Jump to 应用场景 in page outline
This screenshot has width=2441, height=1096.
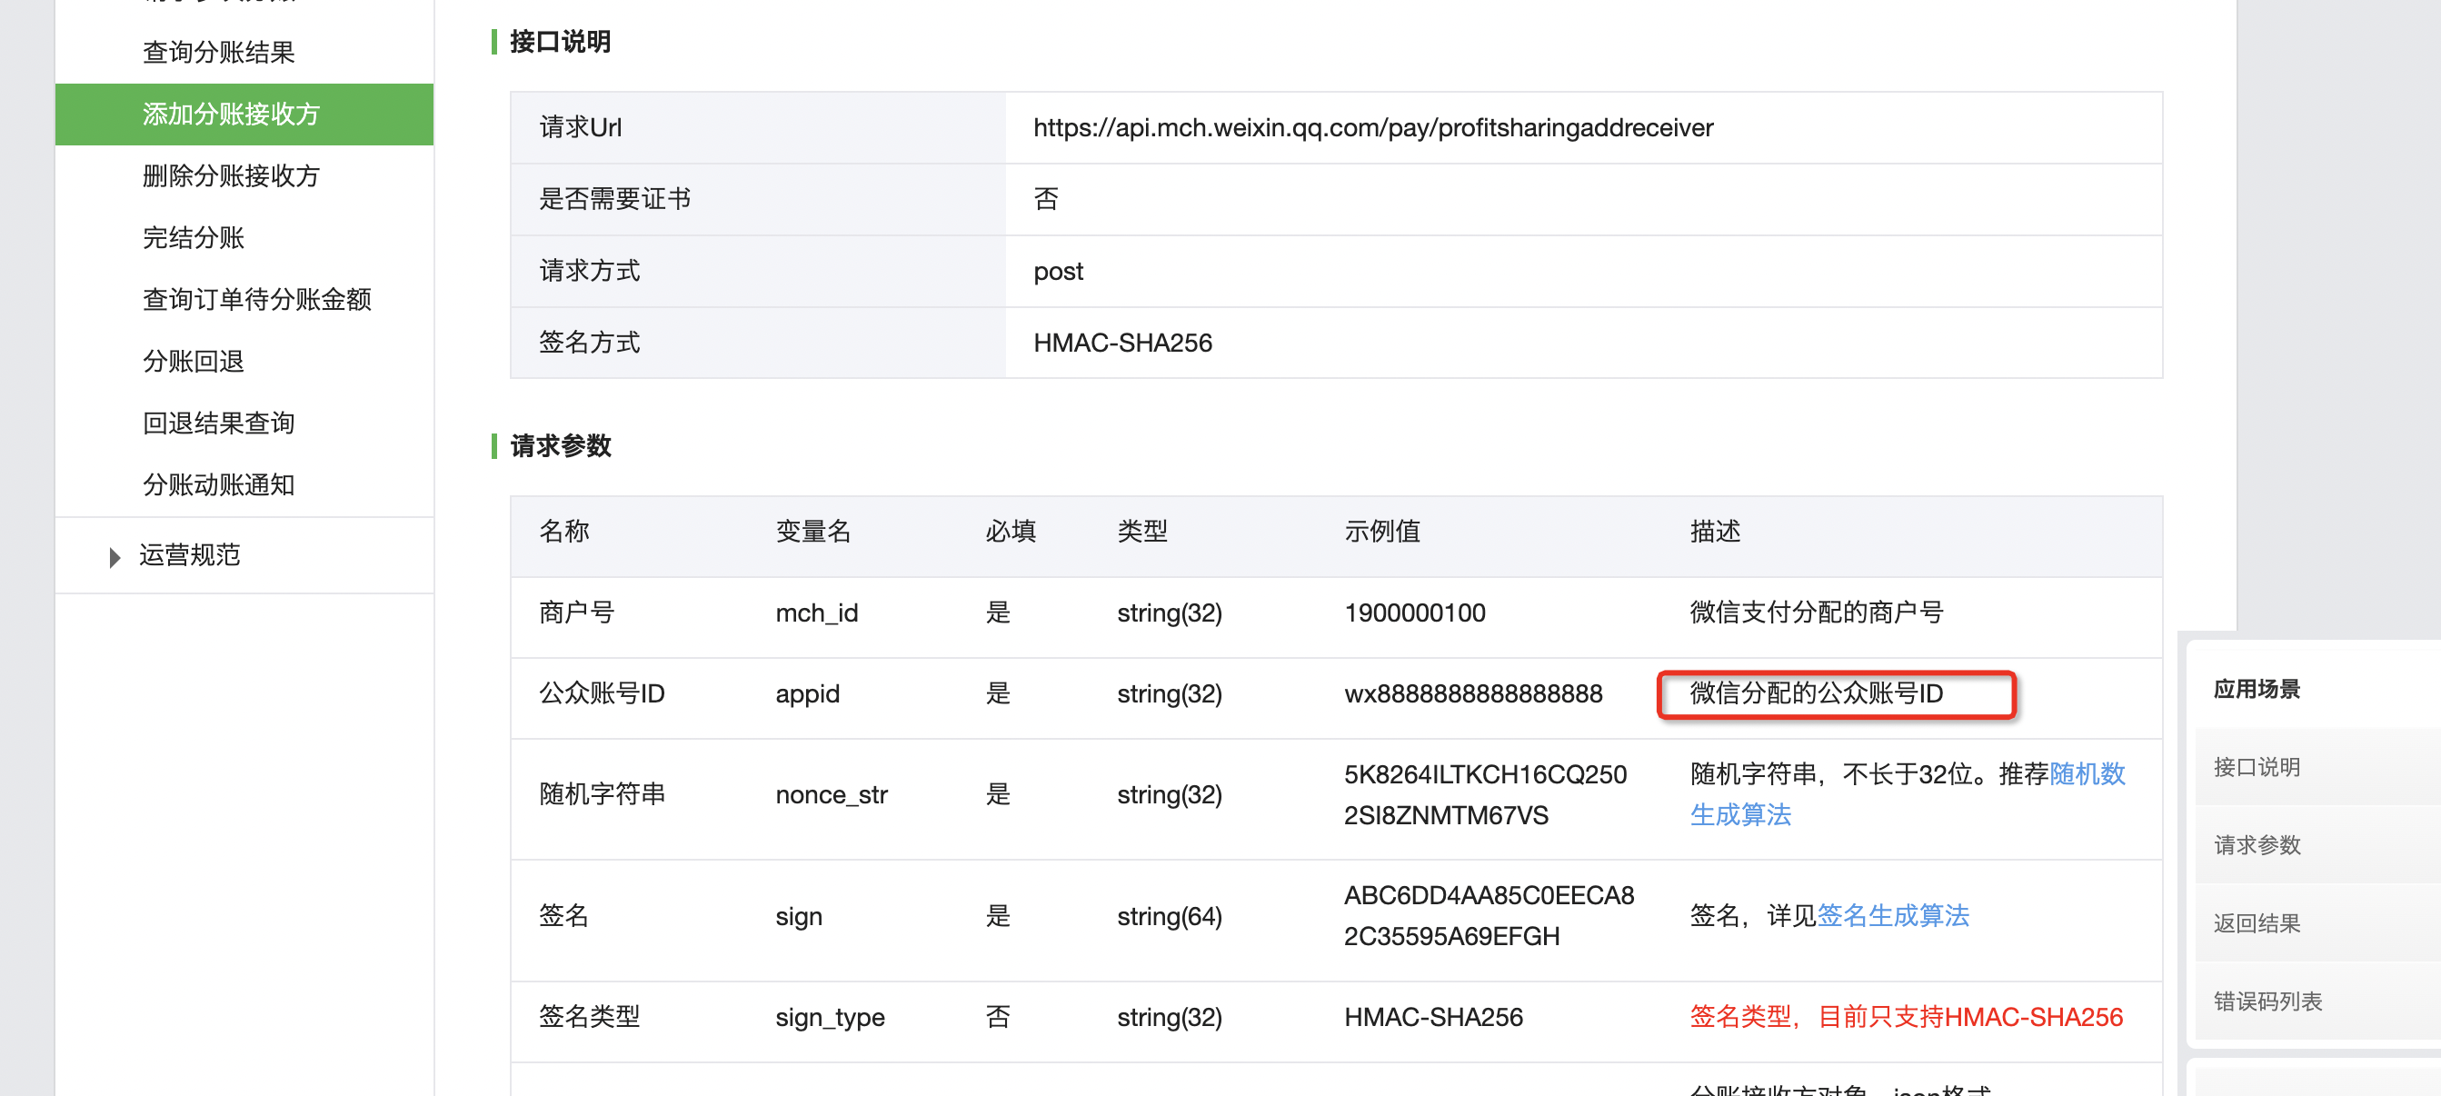[x=2257, y=689]
